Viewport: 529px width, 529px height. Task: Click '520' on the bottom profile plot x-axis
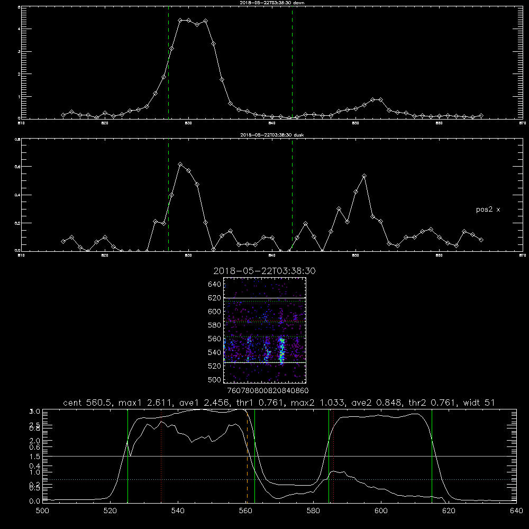tap(110, 511)
